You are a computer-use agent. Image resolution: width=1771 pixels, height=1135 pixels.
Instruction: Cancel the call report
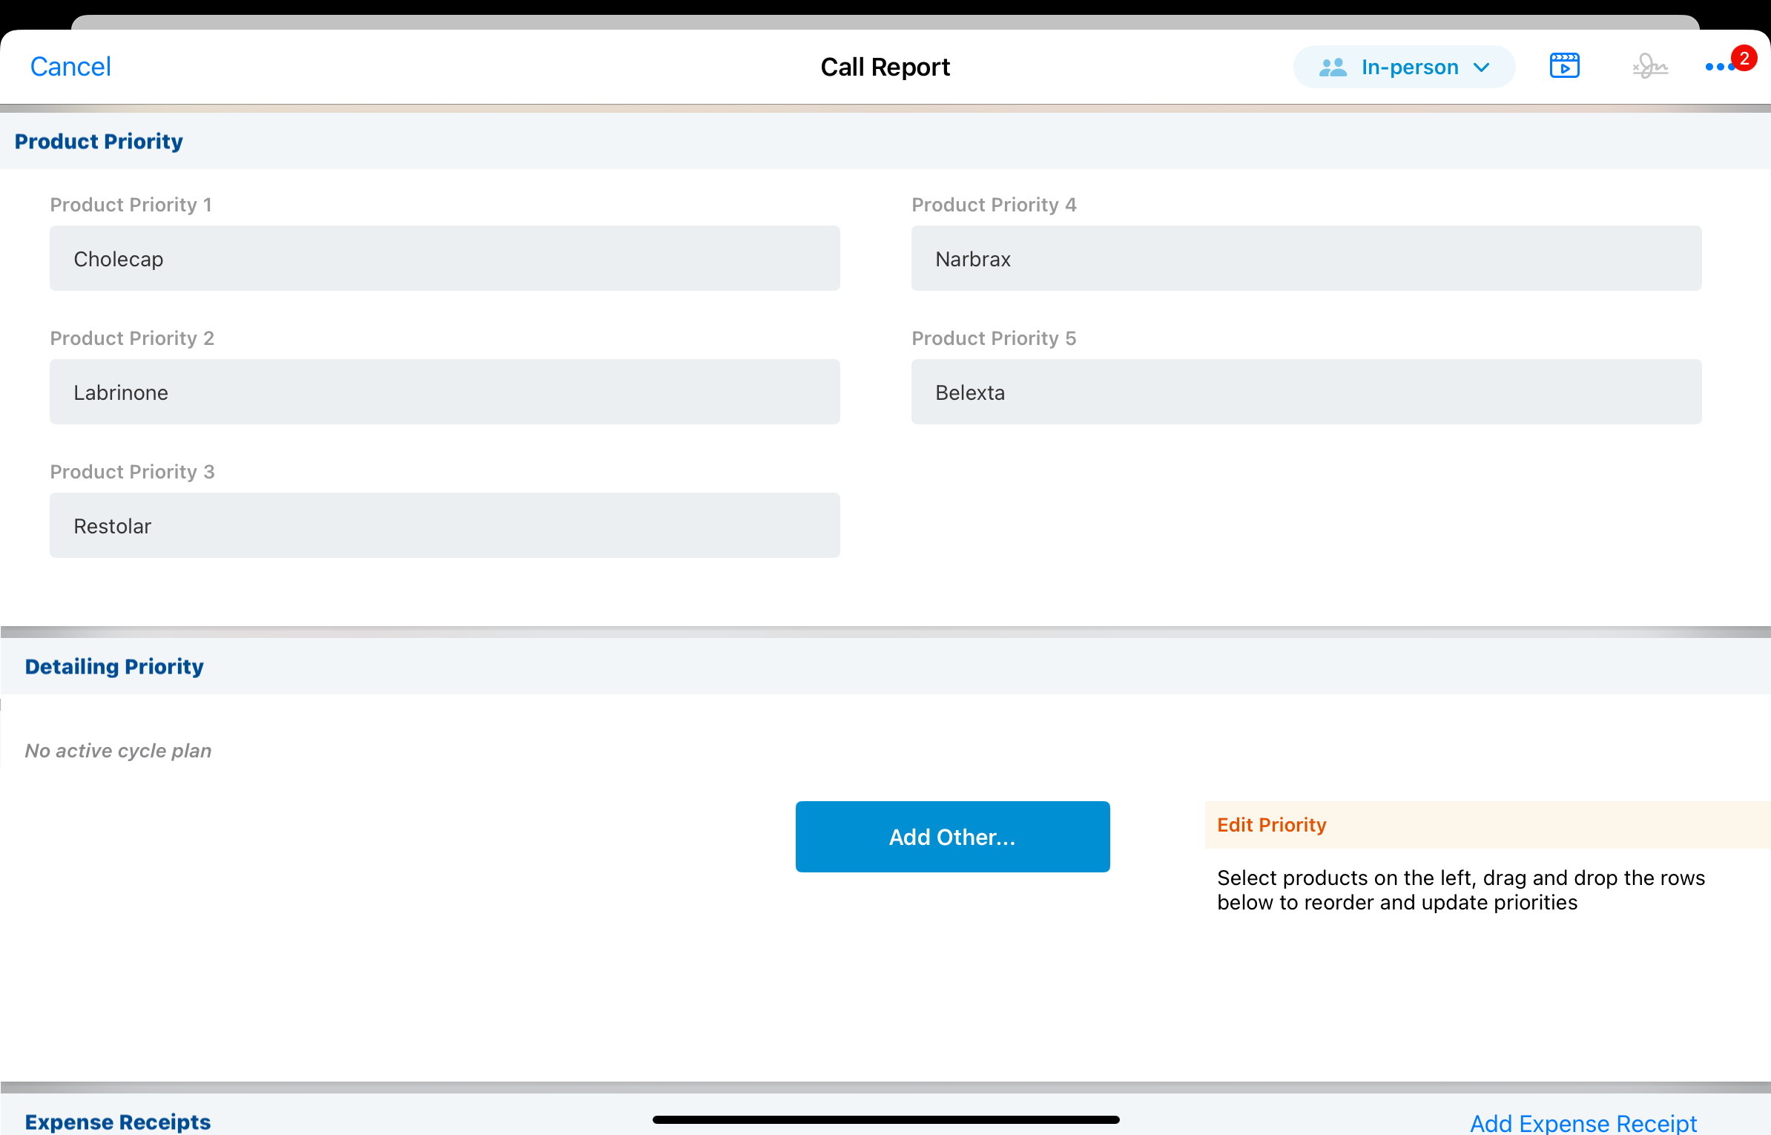[70, 67]
